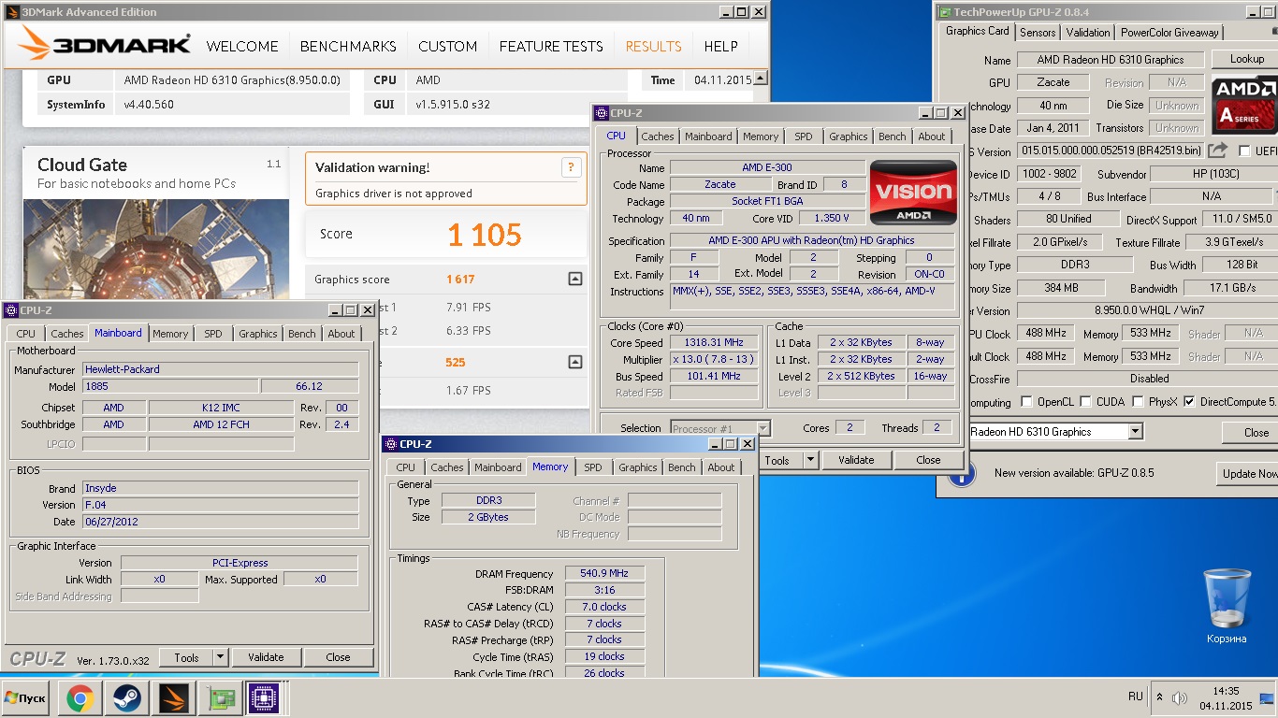Screen dimensions: 1278x718
Task: Open the Start menu (Пуск)
Action: click(25, 698)
